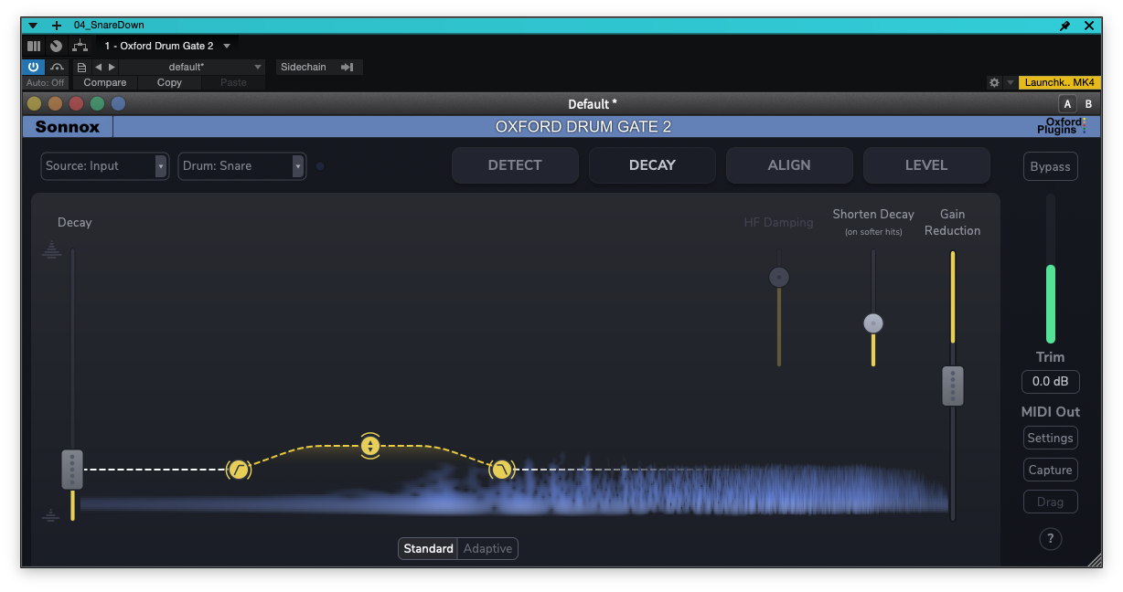Click the plus icon beside 04_SnareDown
The image size is (1123, 592).
(x=57, y=26)
